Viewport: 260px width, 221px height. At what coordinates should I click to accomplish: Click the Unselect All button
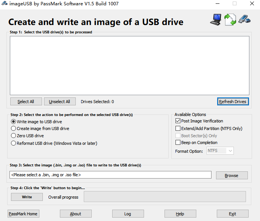(x=60, y=102)
